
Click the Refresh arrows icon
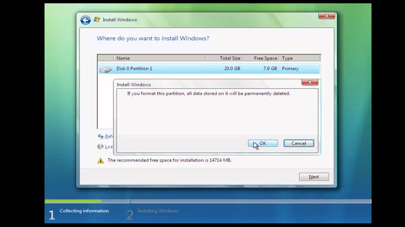click(101, 136)
